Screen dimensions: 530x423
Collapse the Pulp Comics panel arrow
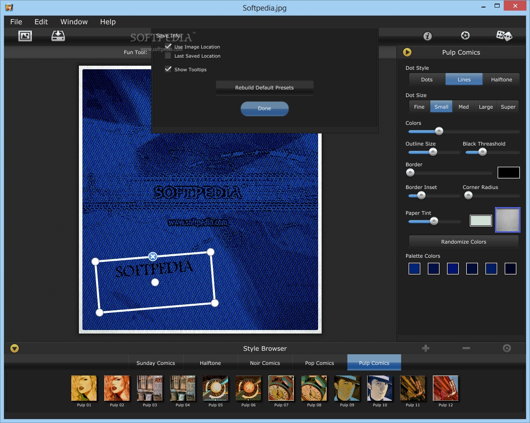click(x=407, y=52)
